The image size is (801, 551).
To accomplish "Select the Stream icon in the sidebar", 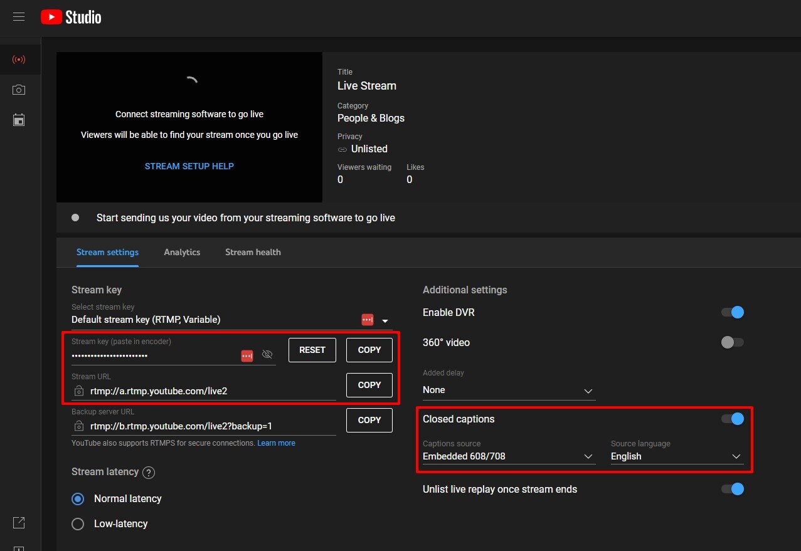I will click(19, 60).
